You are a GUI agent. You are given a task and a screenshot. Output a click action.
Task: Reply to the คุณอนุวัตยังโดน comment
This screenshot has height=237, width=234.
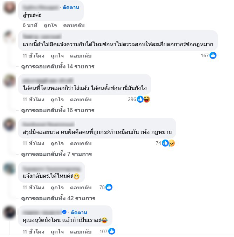coord(81,232)
